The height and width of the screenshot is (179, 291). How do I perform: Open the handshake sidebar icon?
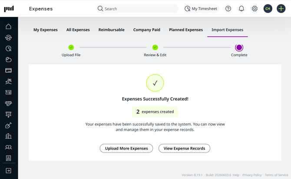point(8,103)
